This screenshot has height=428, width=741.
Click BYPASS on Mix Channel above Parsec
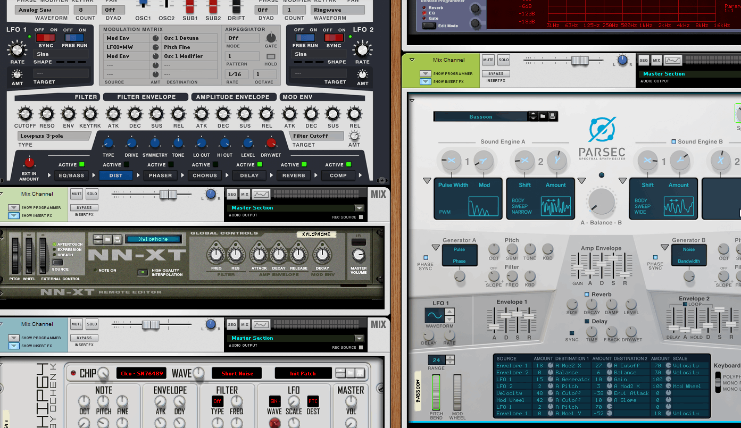496,74
